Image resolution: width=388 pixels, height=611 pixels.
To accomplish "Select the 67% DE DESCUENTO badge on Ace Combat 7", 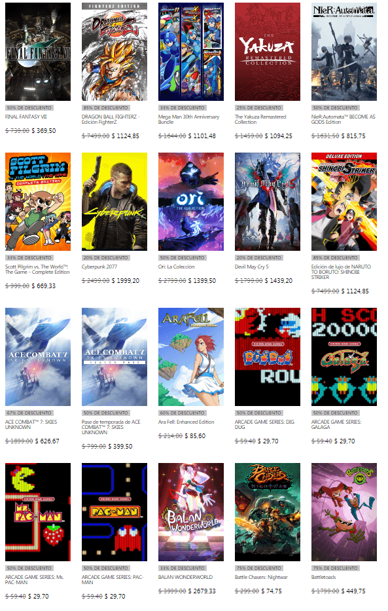I will (29, 413).
